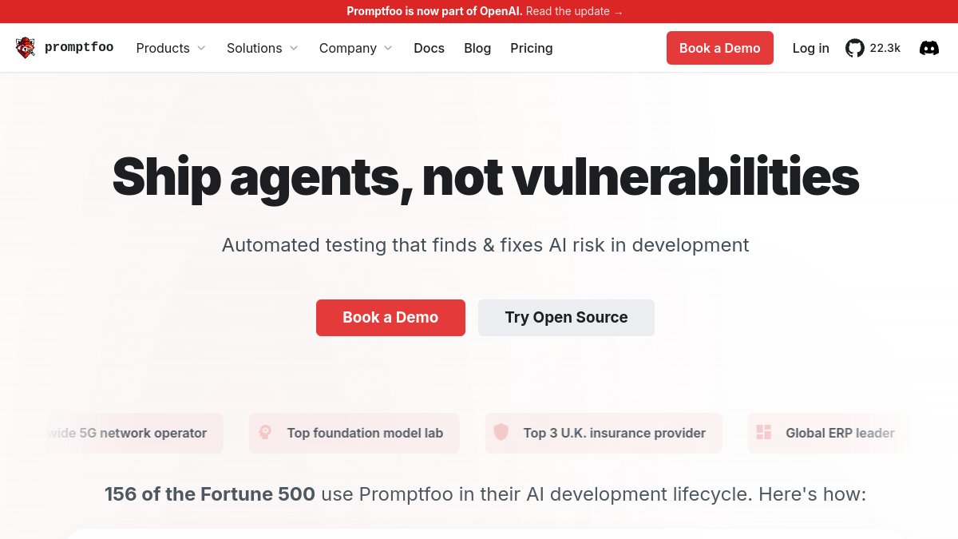The width and height of the screenshot is (958, 539).
Task: Open the Docs navigation item
Action: coord(430,48)
